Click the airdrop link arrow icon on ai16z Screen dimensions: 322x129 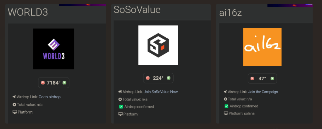tap(225, 92)
